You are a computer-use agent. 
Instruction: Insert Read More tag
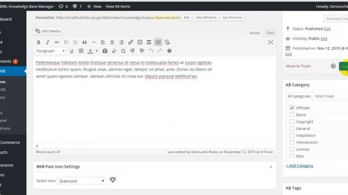(x=149, y=42)
